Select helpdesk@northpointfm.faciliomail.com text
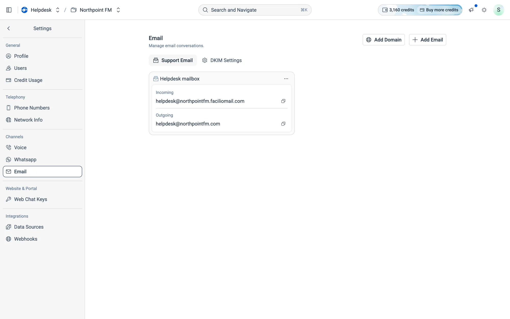The width and height of the screenshot is (510, 319). tap(200, 101)
